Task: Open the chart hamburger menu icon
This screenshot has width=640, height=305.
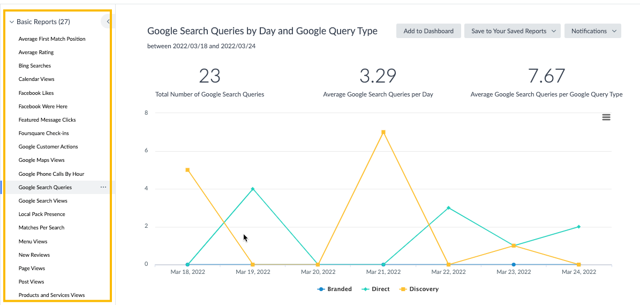Action: click(x=606, y=117)
